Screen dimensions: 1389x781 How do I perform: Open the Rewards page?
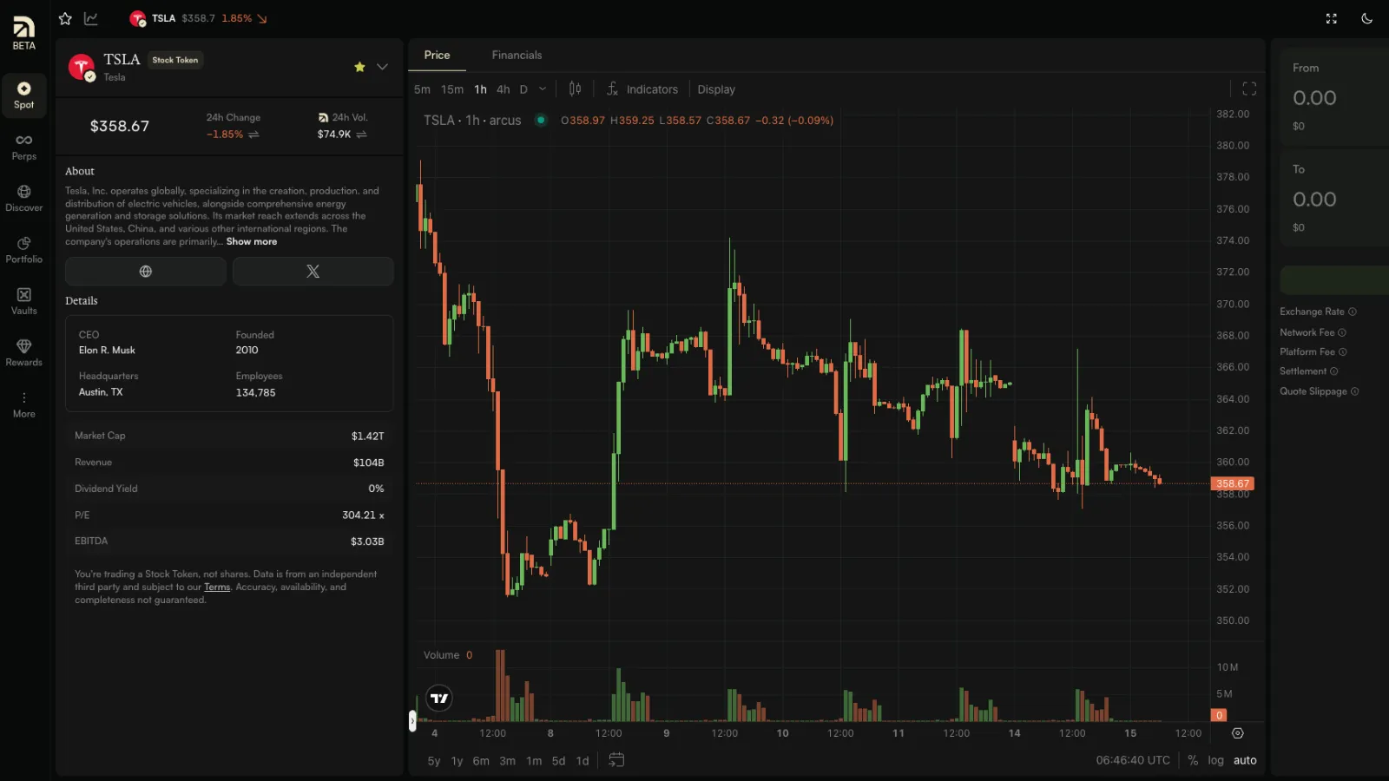23,353
